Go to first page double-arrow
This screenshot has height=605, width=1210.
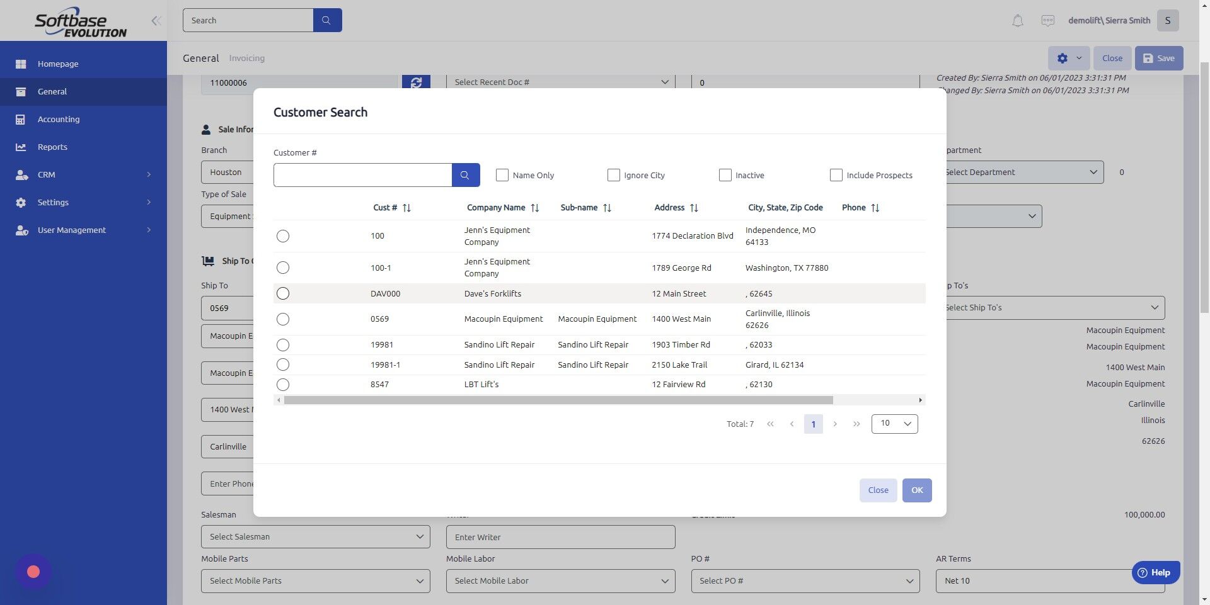pos(770,424)
